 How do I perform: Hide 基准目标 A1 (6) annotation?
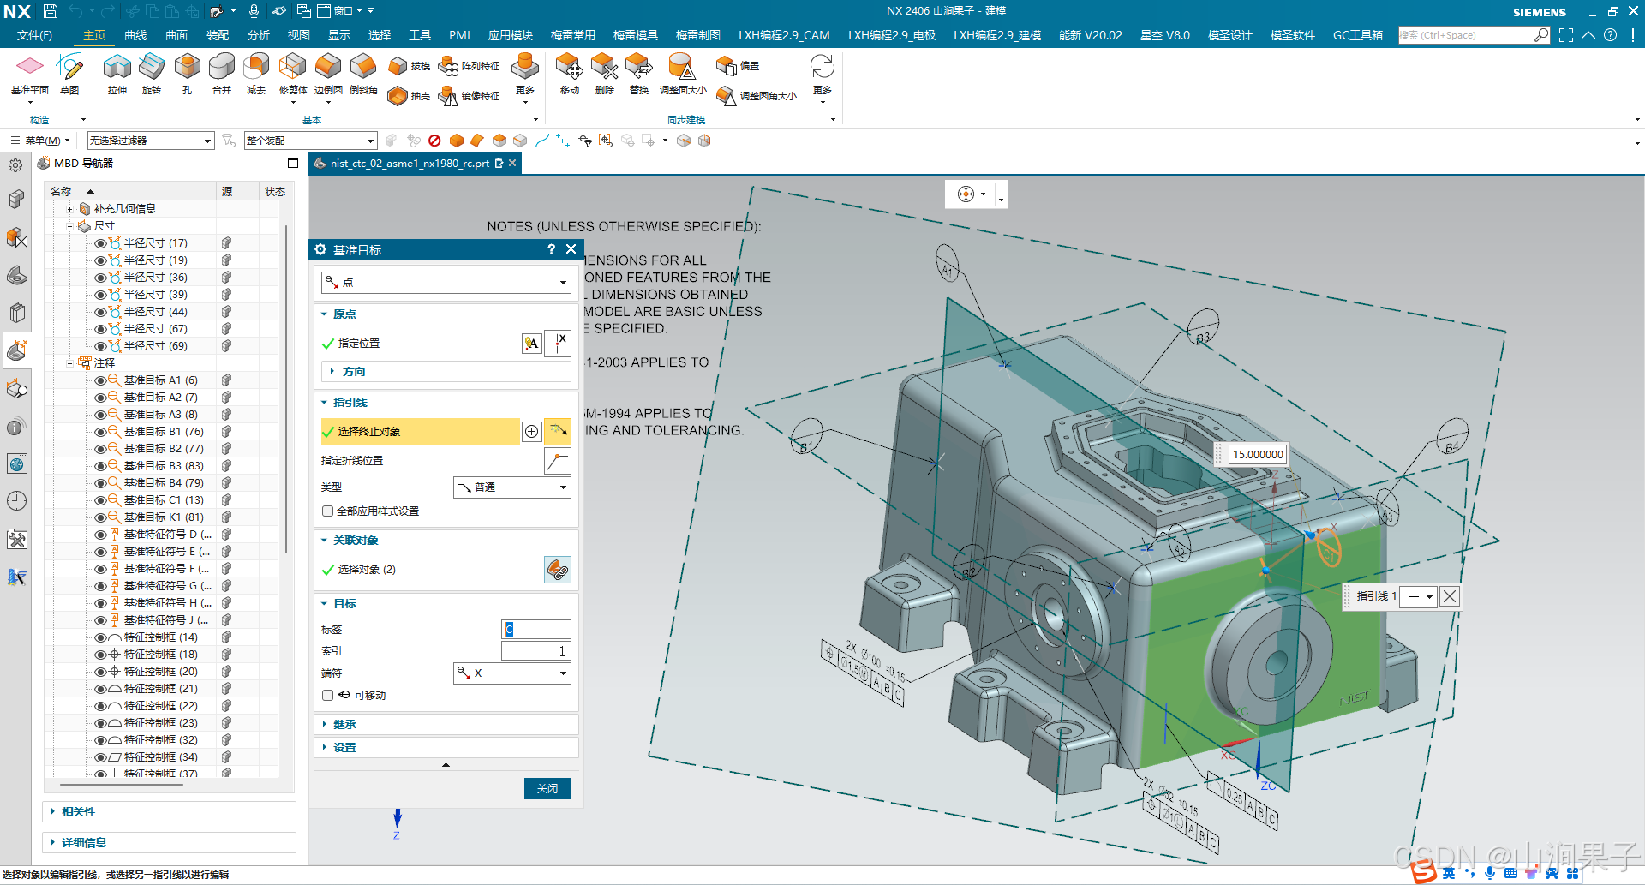pyautogui.click(x=100, y=380)
